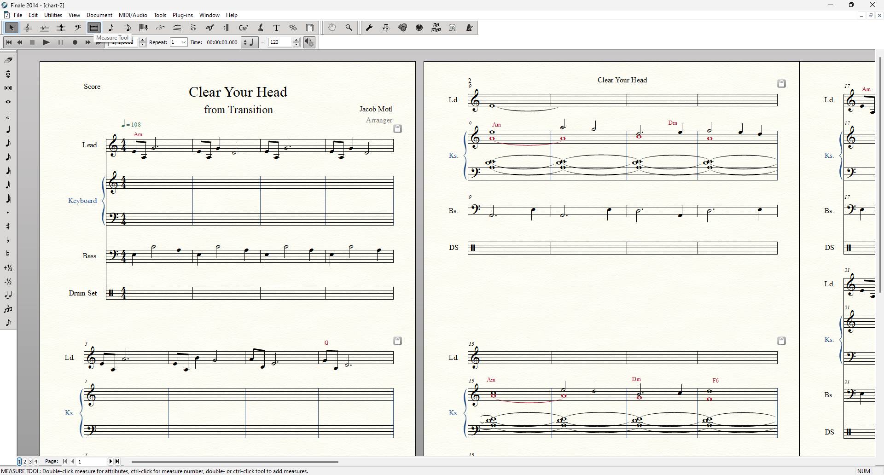Switch to layer 1

19,462
